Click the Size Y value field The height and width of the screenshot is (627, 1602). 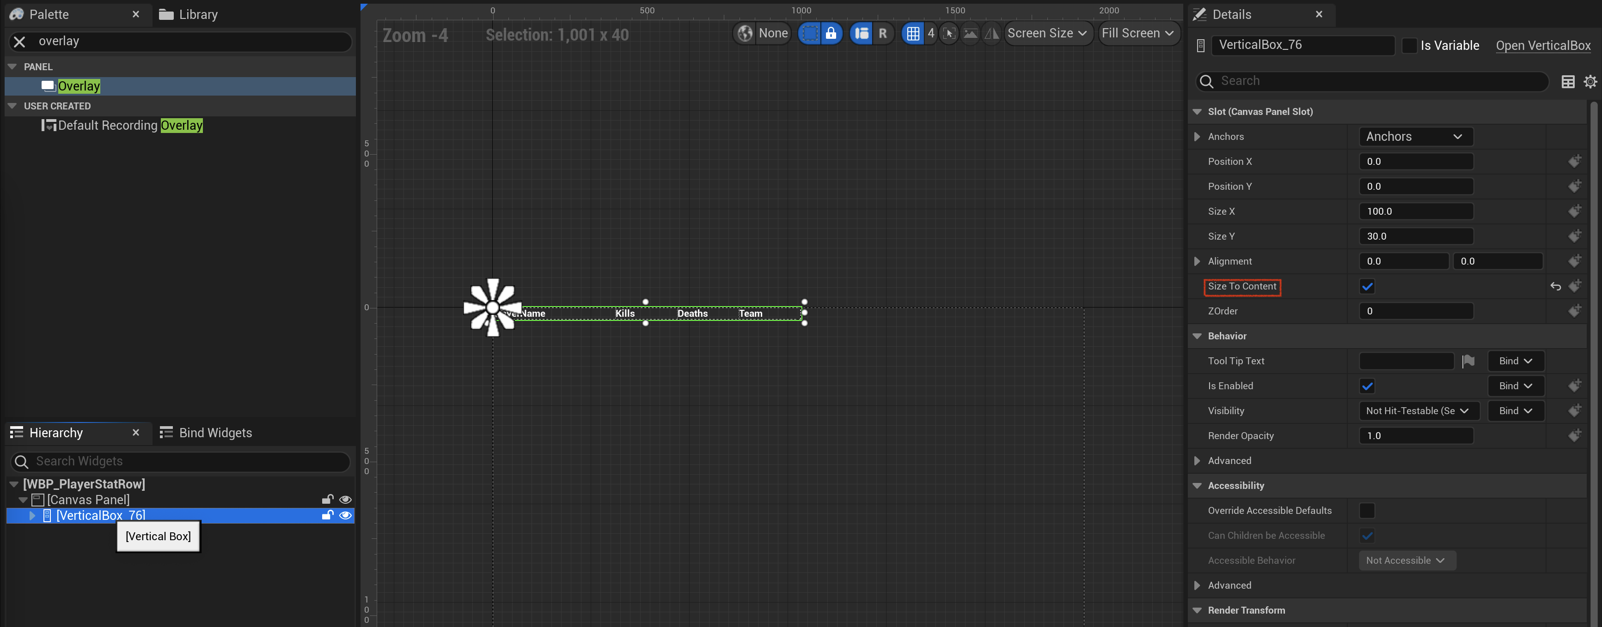(1415, 236)
